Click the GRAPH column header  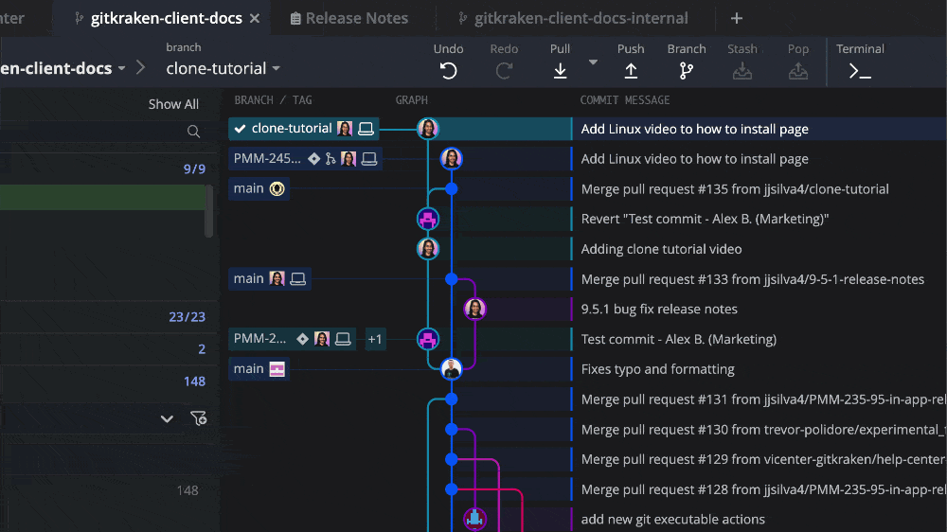coord(411,100)
